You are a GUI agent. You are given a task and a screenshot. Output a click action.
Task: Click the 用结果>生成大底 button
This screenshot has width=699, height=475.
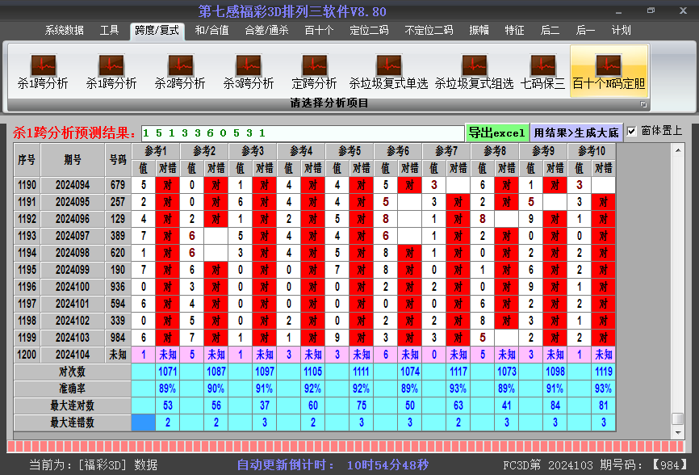click(x=576, y=132)
